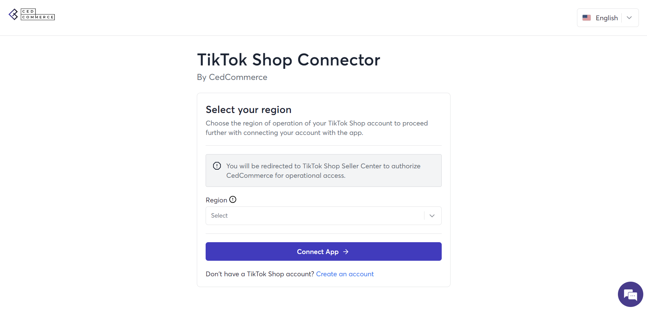Screen dimensions: 647x311
Task: Click the language dropdown chevron arrow
Action: pos(629,18)
